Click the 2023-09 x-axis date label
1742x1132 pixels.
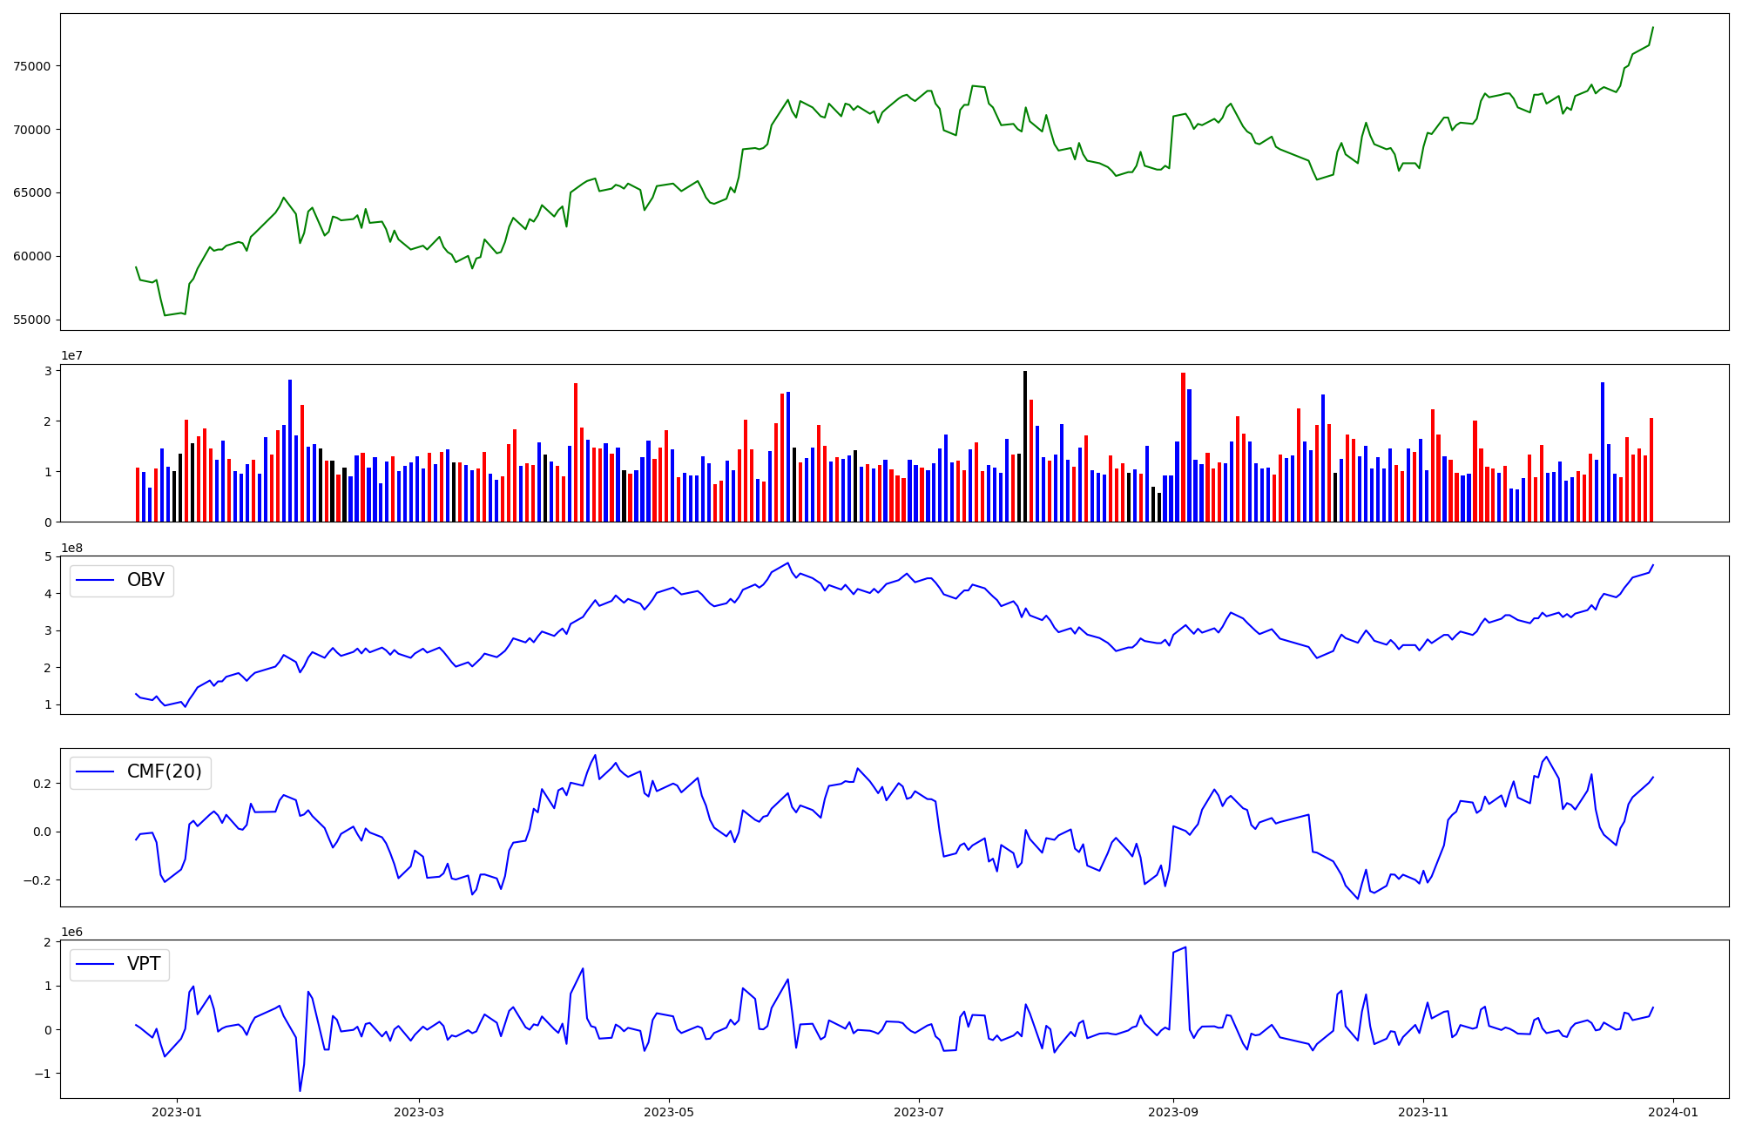click(x=1173, y=1112)
